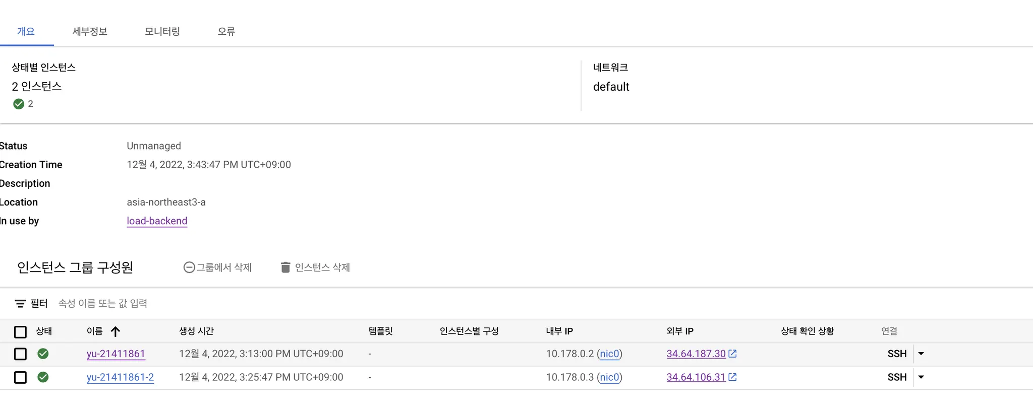Open external link icon for 34.64.187.30
Viewport: 1033px width, 415px height.
click(733, 354)
